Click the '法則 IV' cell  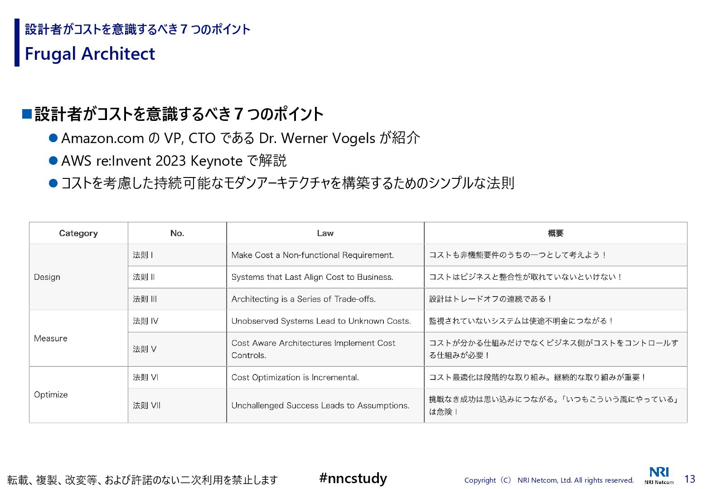tap(177, 321)
